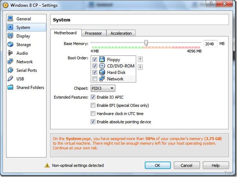Open the Chipset PIIX3 dropdown
This screenshot has height=177, width=237.
tap(103, 88)
